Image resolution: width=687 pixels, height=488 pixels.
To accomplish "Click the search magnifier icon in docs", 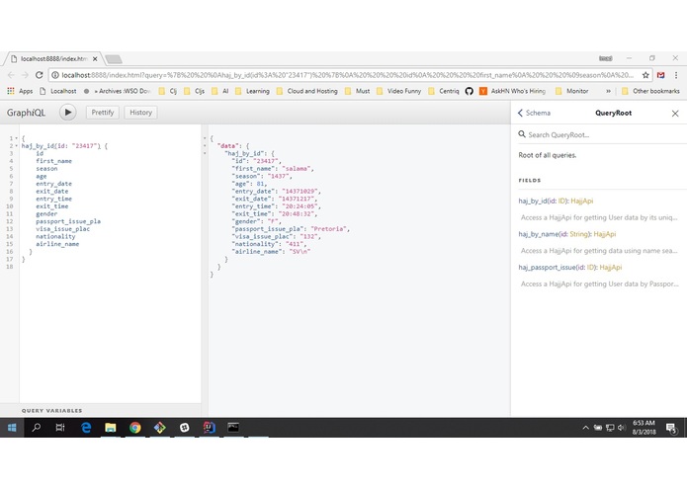I will (x=522, y=134).
